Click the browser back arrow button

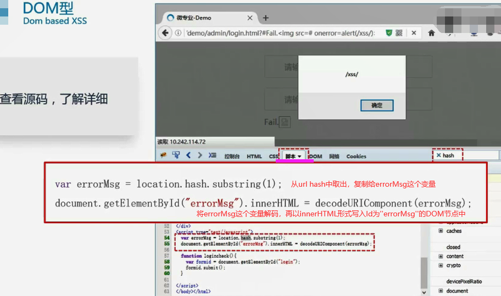click(165, 32)
